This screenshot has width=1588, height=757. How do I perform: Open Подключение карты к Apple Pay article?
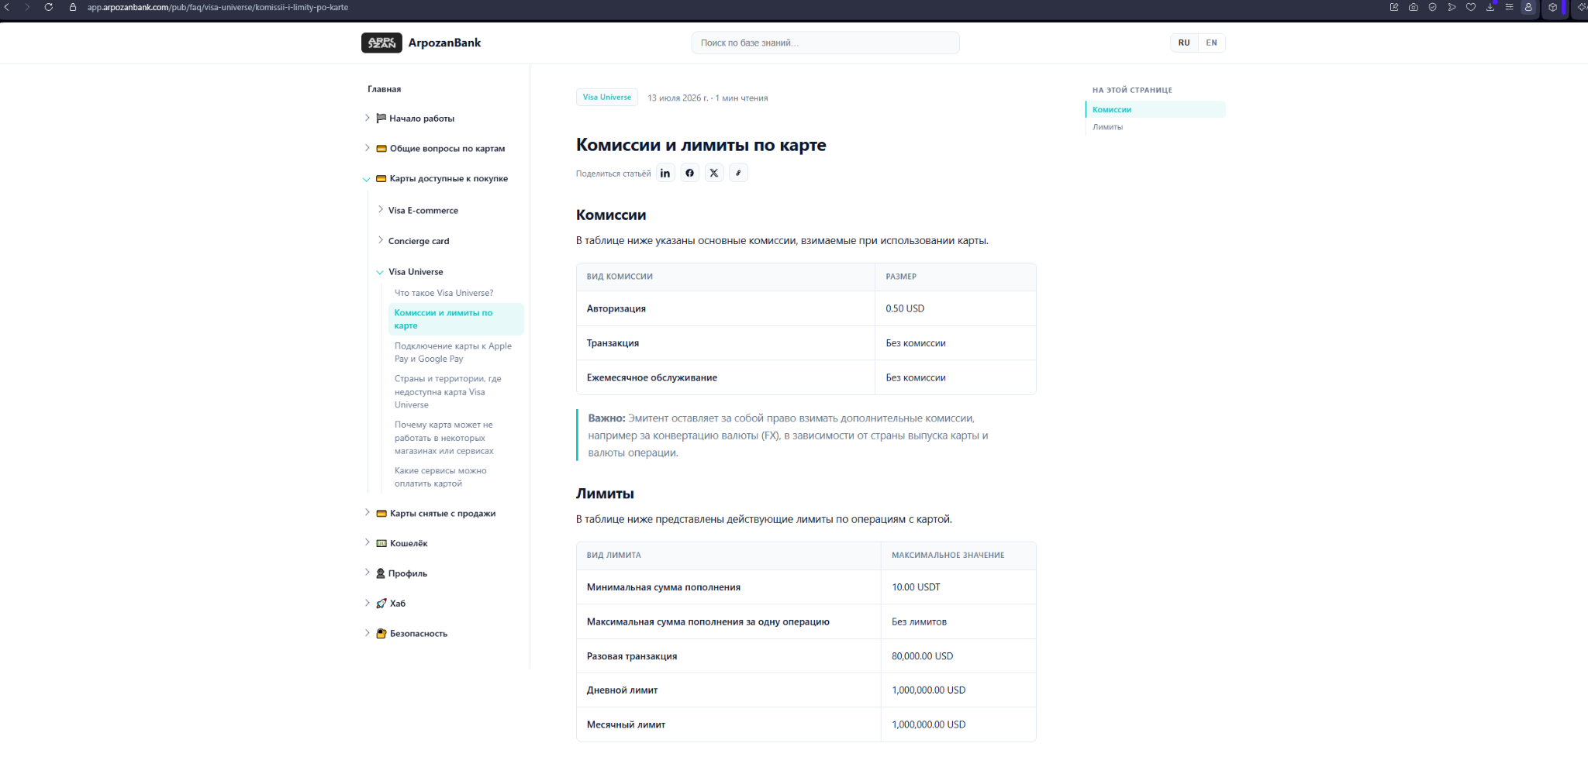tap(453, 353)
